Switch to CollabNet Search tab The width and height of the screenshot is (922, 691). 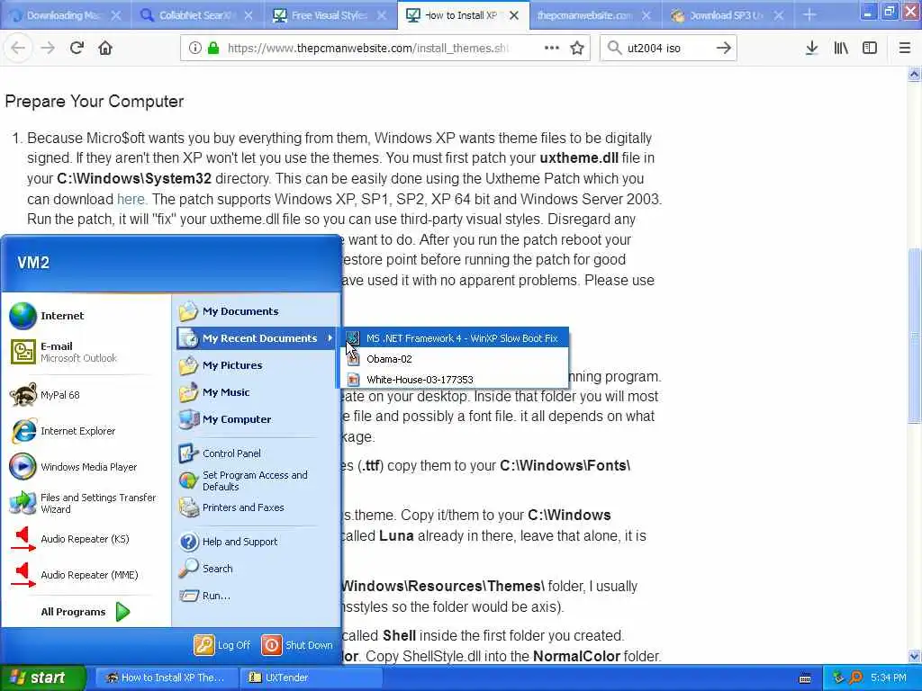point(195,15)
